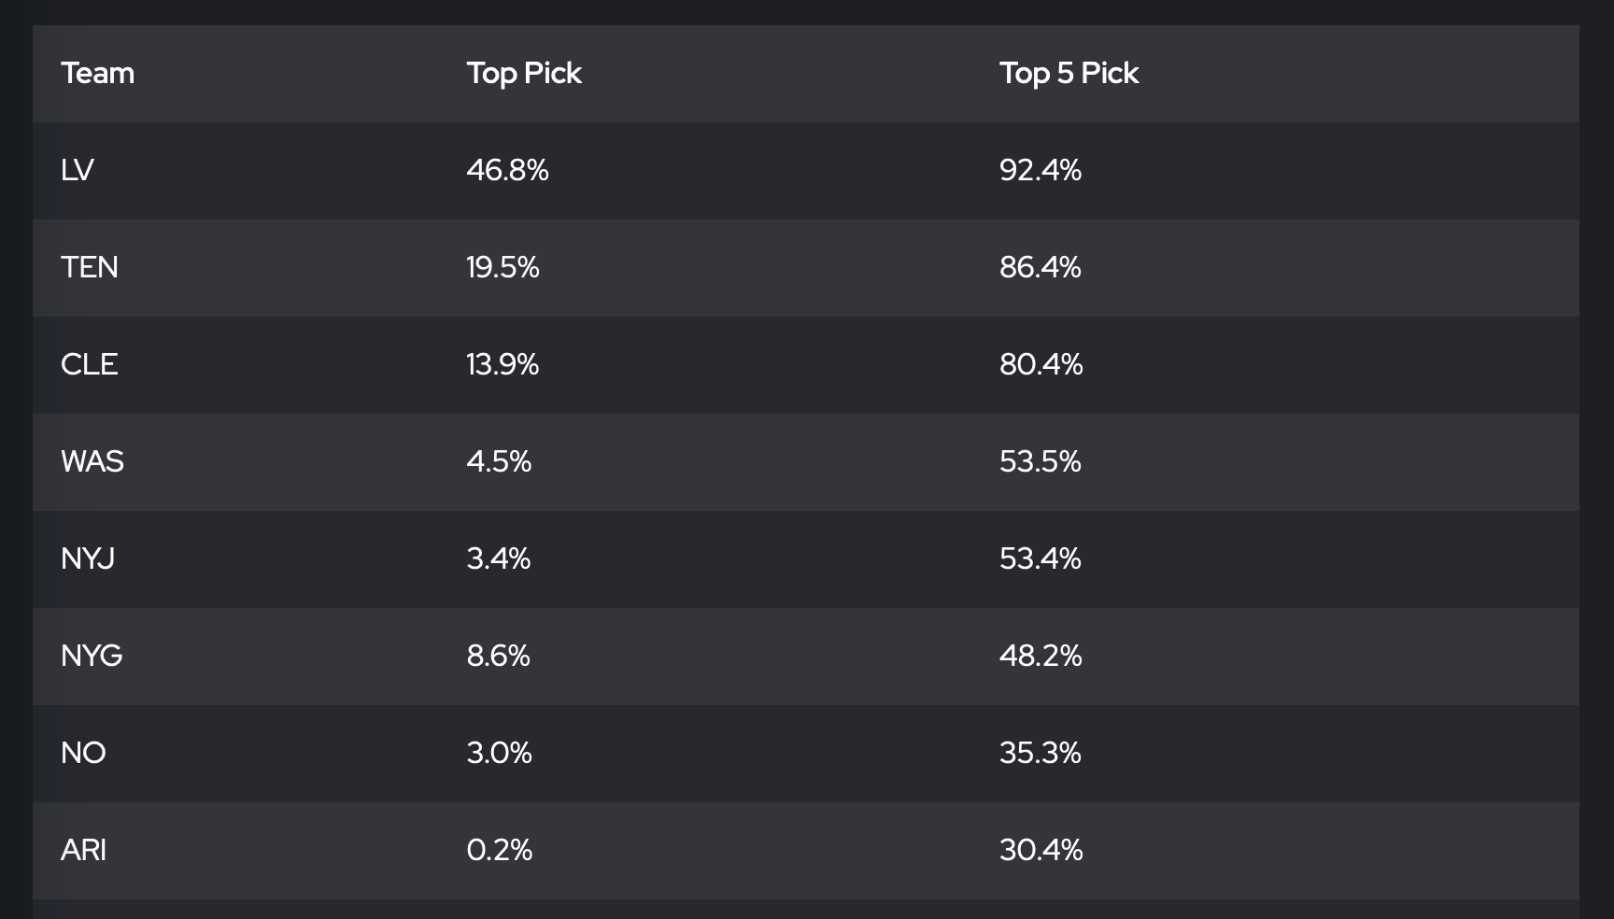Select the LV team row label
The image size is (1614, 919).
pos(78,171)
